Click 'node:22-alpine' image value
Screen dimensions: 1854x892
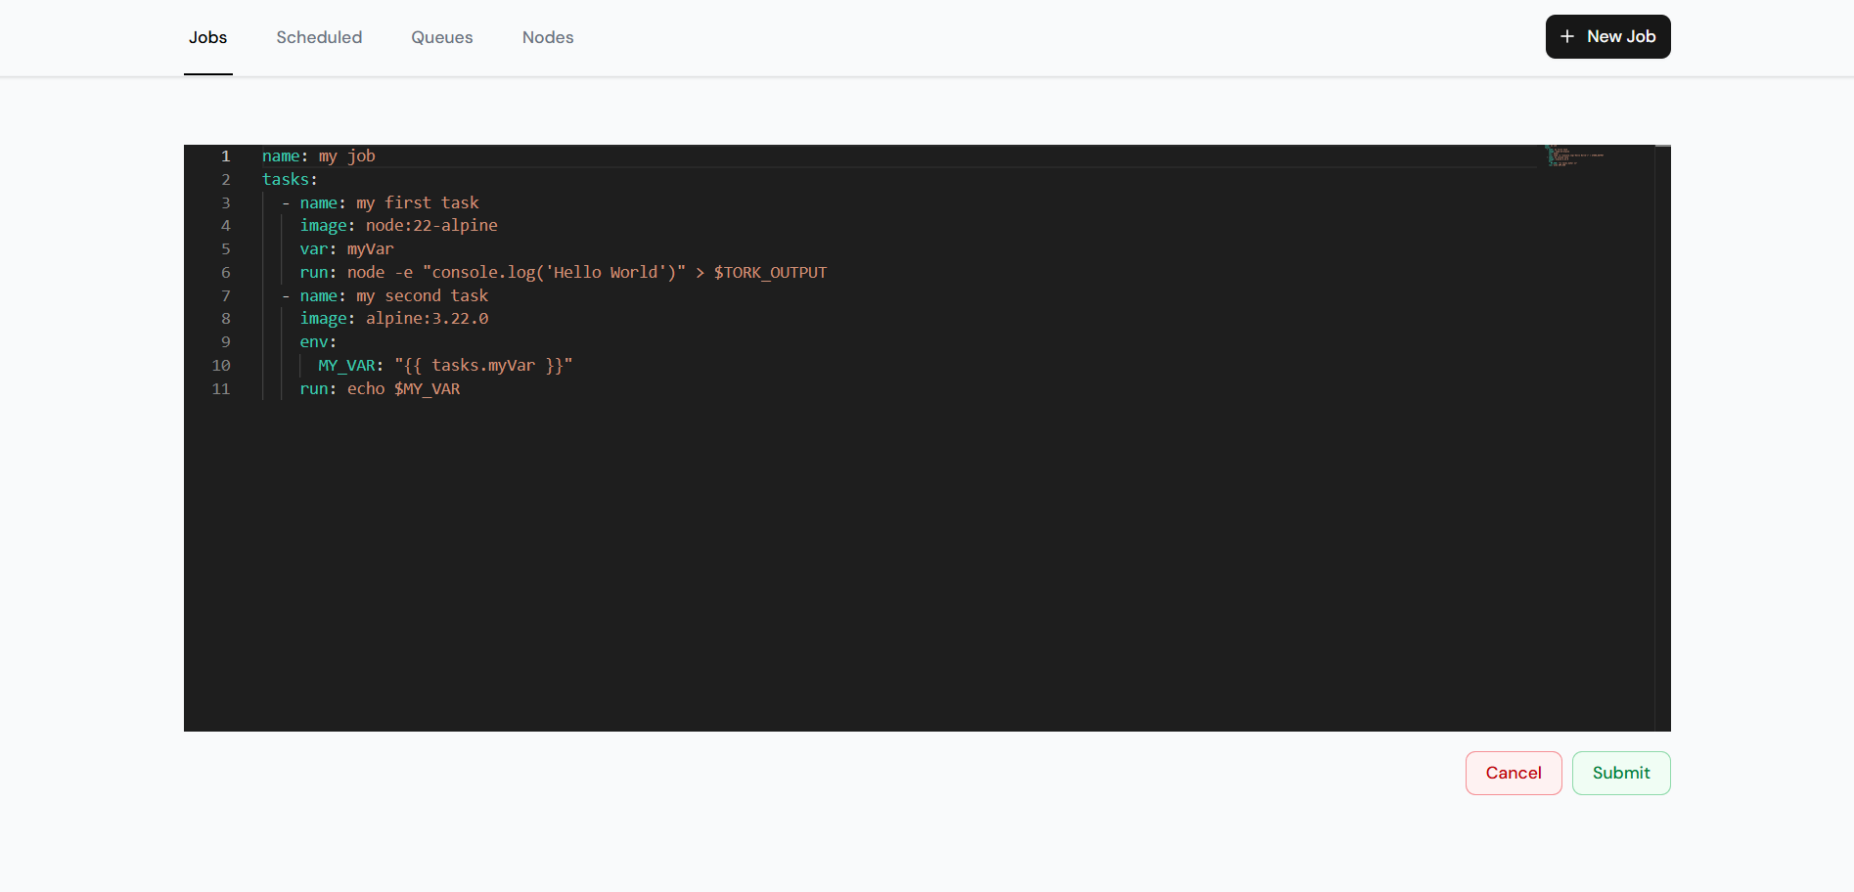pyautogui.click(x=431, y=226)
